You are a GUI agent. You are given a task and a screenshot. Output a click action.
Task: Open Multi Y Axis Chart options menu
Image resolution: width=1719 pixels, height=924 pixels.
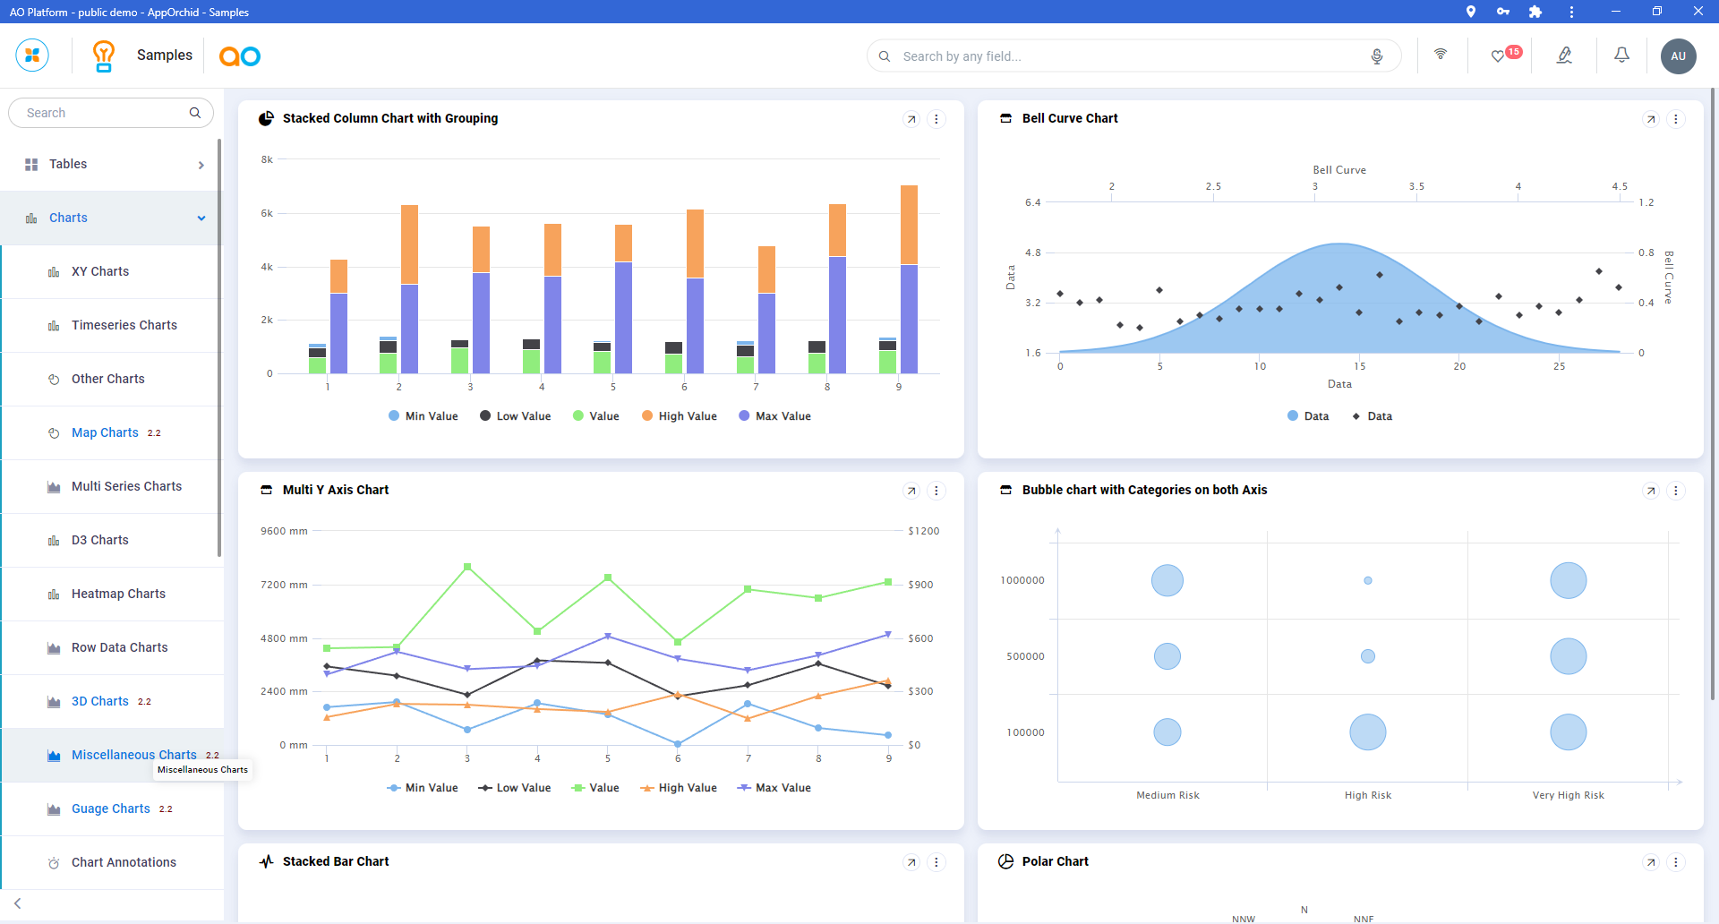[x=936, y=491]
